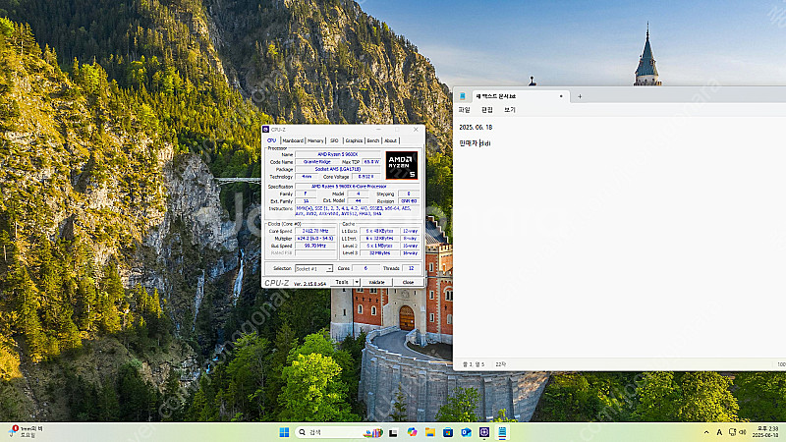Open the clock and date flyout
Image resolution: width=786 pixels, height=442 pixels.
(767, 432)
